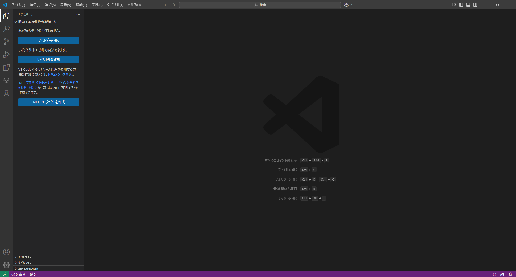Open the Extensions view

coord(6,67)
